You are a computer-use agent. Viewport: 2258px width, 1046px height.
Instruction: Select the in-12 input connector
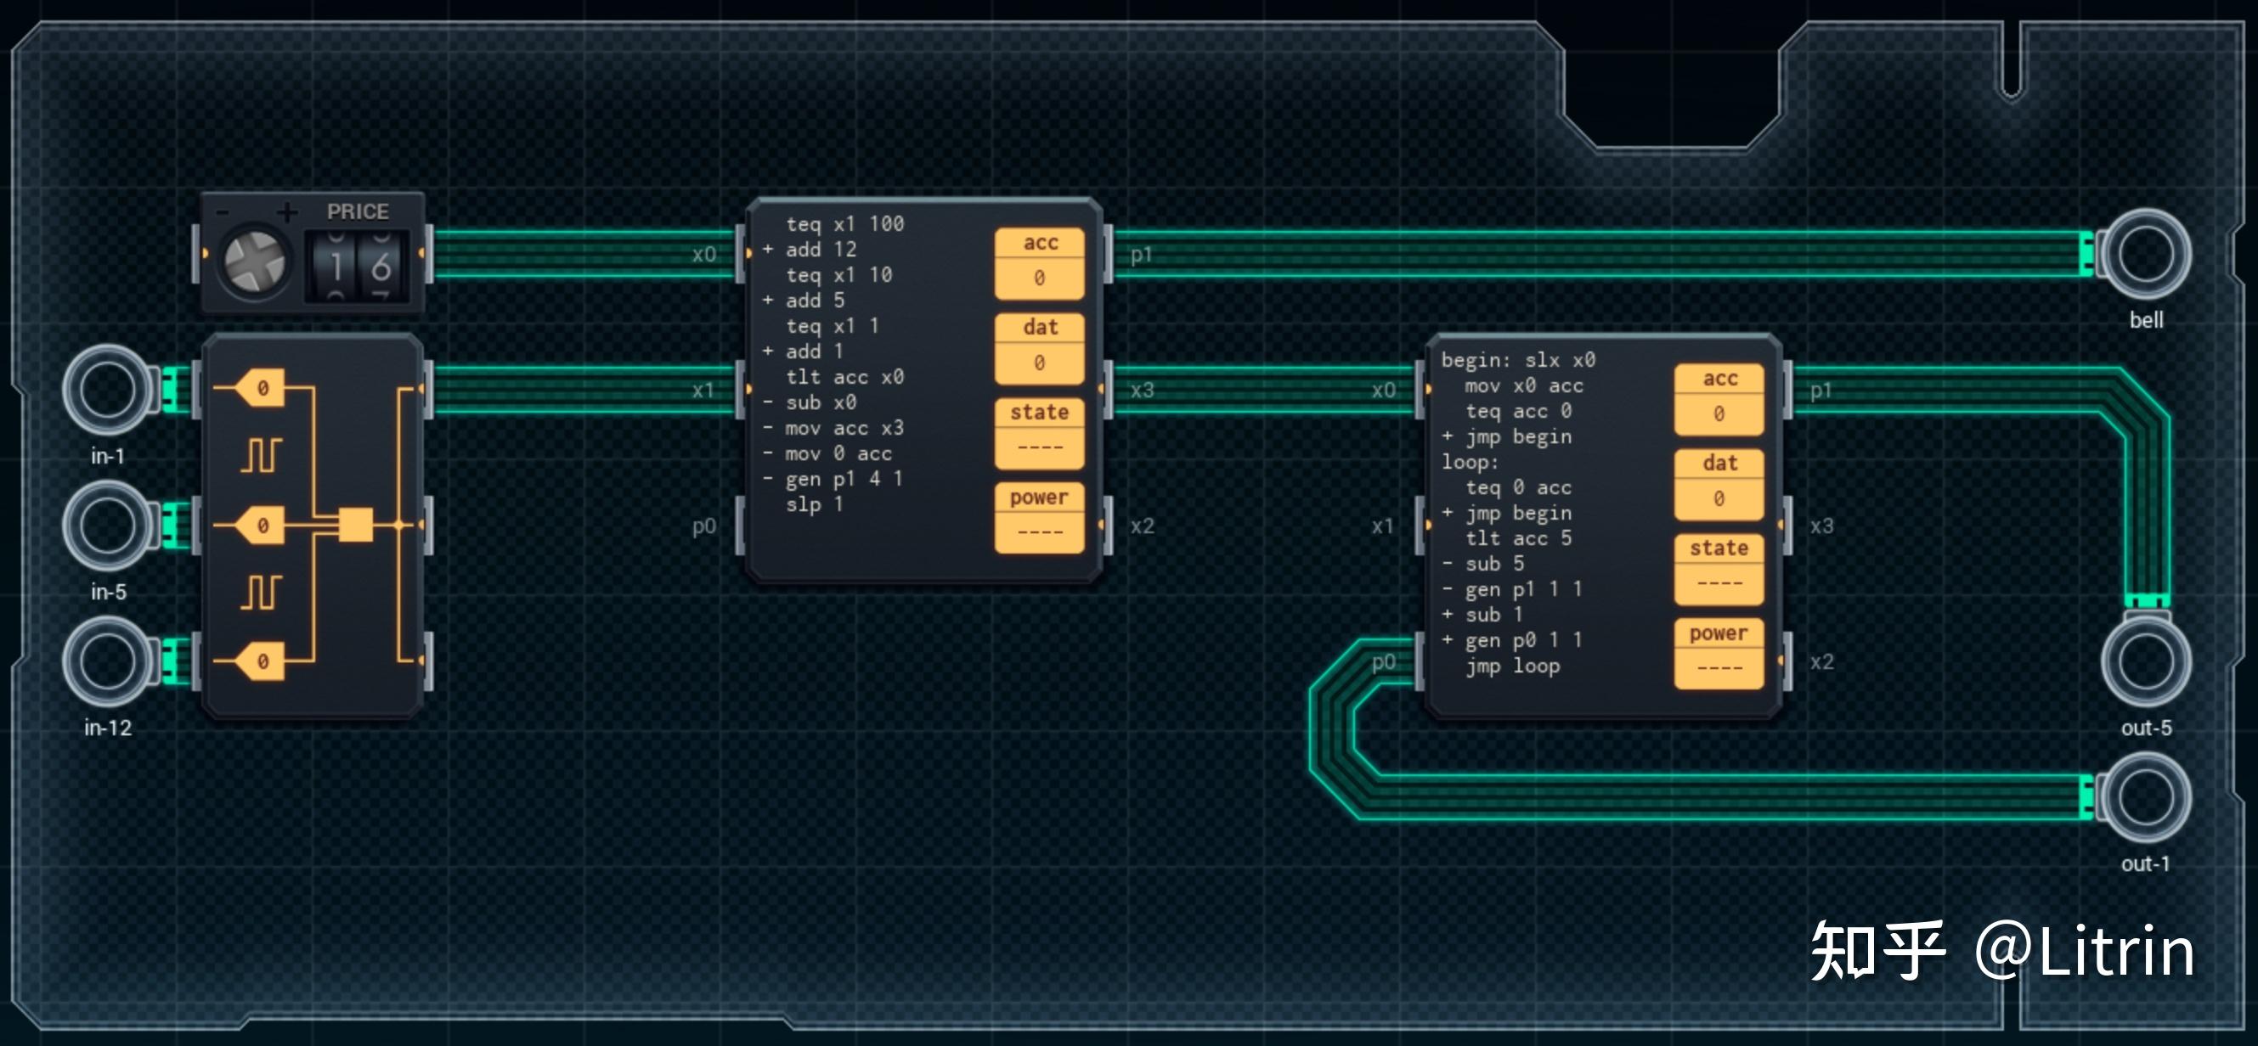[108, 661]
